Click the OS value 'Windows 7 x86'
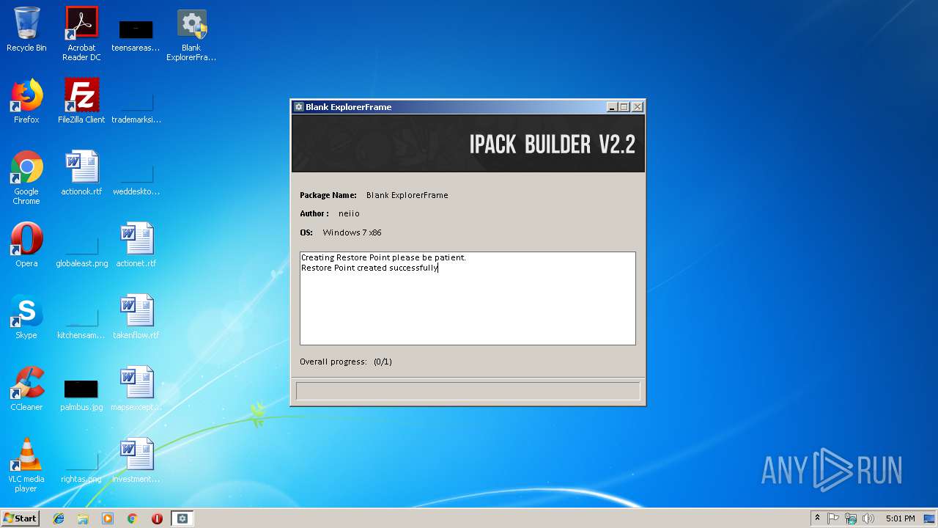This screenshot has width=938, height=528. 352,232
